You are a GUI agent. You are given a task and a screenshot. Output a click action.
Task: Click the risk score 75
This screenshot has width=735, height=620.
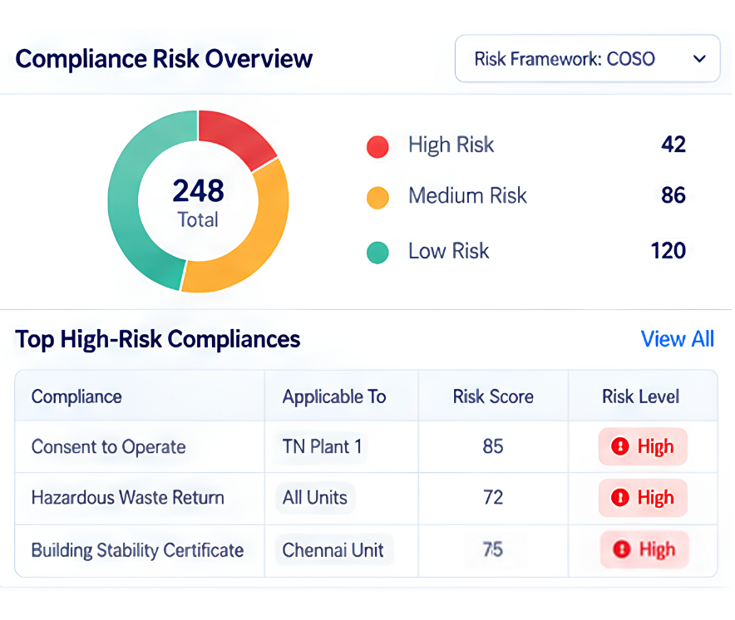(493, 549)
